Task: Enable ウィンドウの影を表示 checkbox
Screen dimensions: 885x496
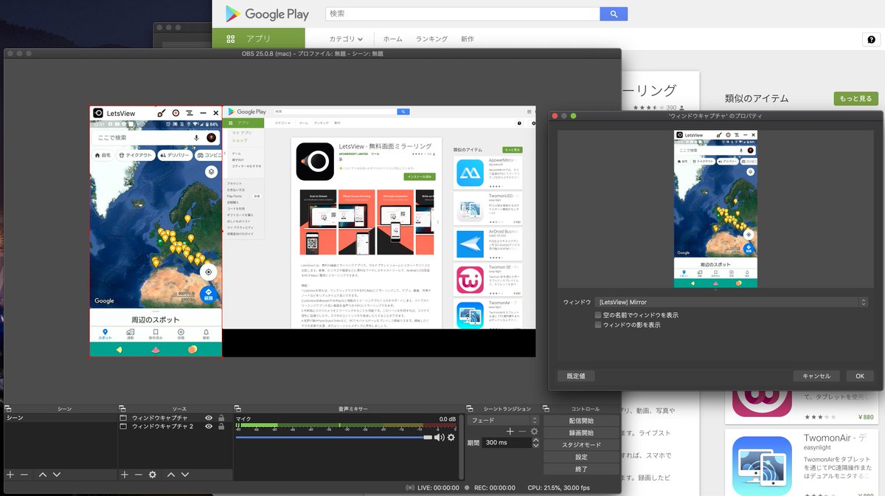Action: click(598, 324)
